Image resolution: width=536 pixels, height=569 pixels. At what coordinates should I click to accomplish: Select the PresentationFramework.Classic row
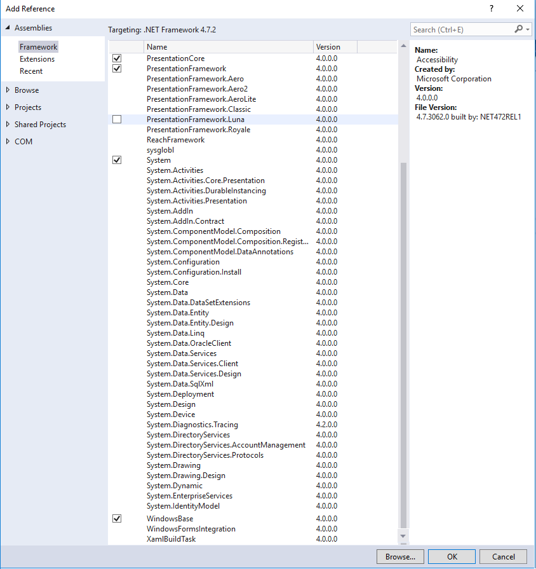(x=253, y=109)
